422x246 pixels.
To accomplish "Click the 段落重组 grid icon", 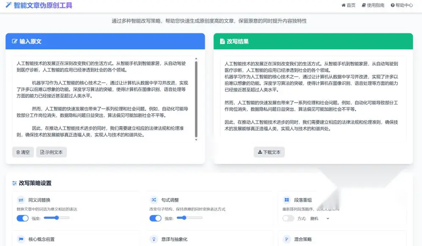I will pyautogui.click(x=287, y=200).
